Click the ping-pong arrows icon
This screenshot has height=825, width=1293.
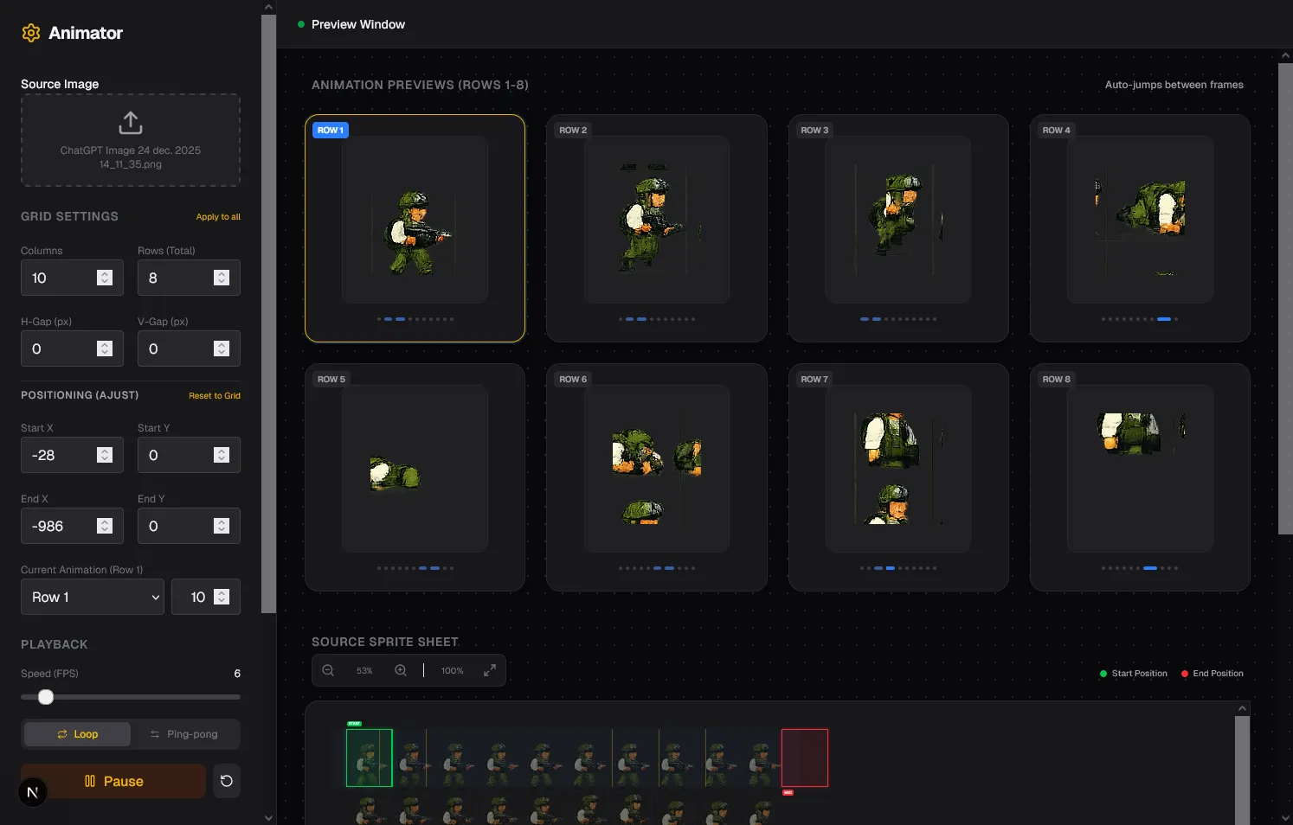tap(155, 733)
